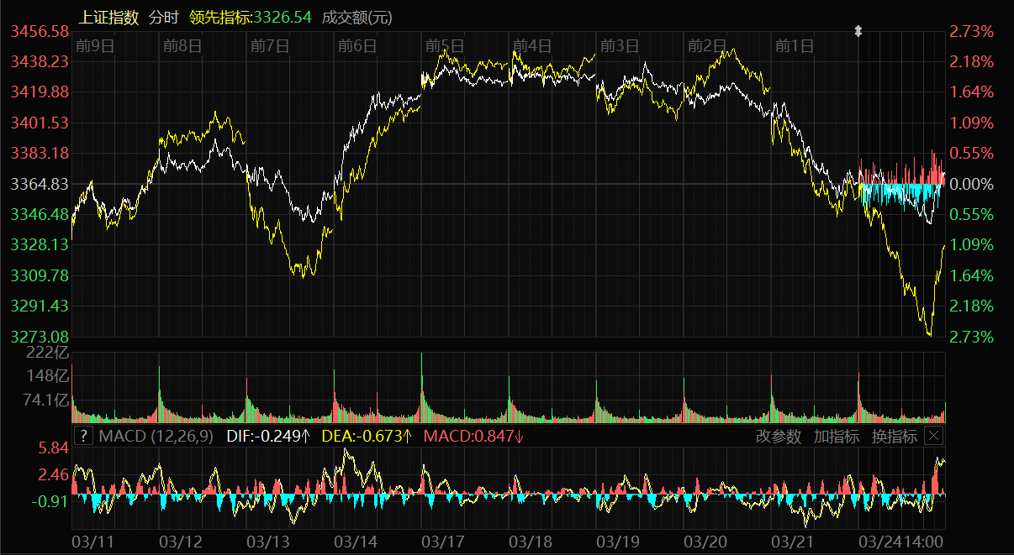
Task: Click 换指标 to switch the indicator
Action: coord(895,436)
